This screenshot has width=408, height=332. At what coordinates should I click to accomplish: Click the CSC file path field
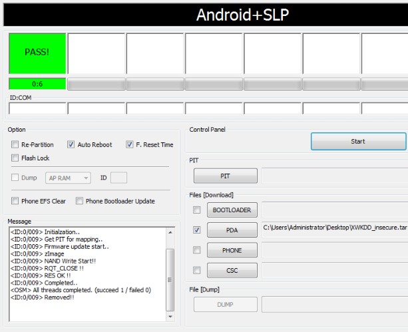[335, 271]
